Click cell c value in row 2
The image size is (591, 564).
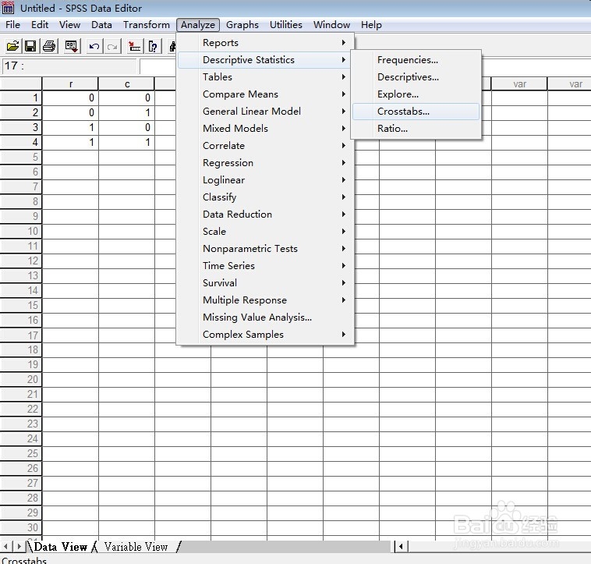point(127,113)
